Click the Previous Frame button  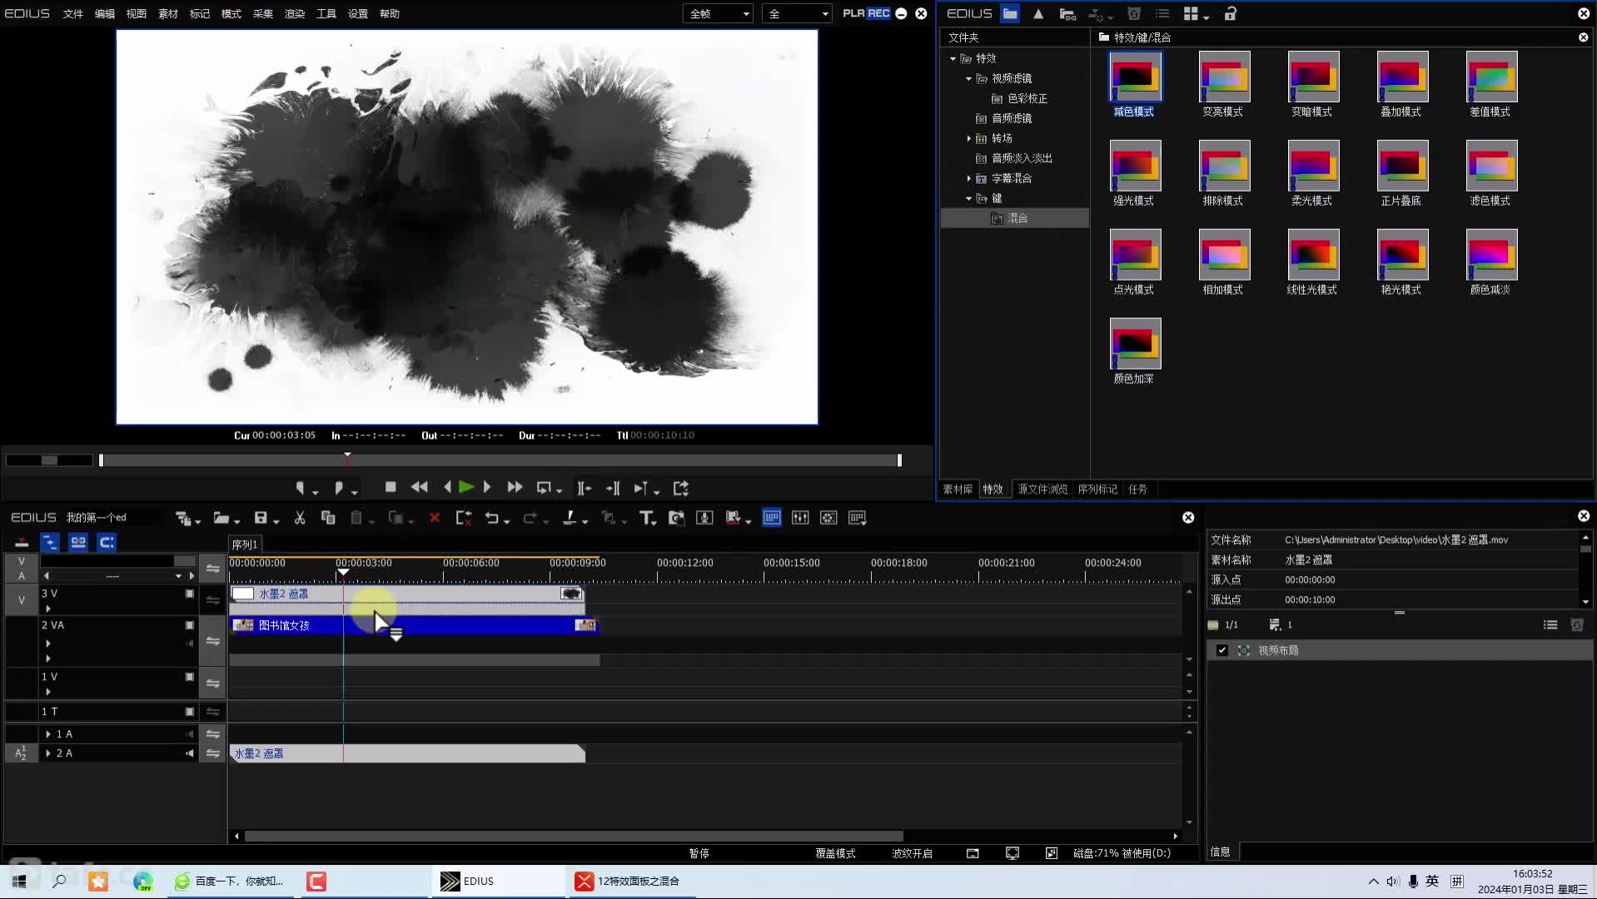pos(447,488)
